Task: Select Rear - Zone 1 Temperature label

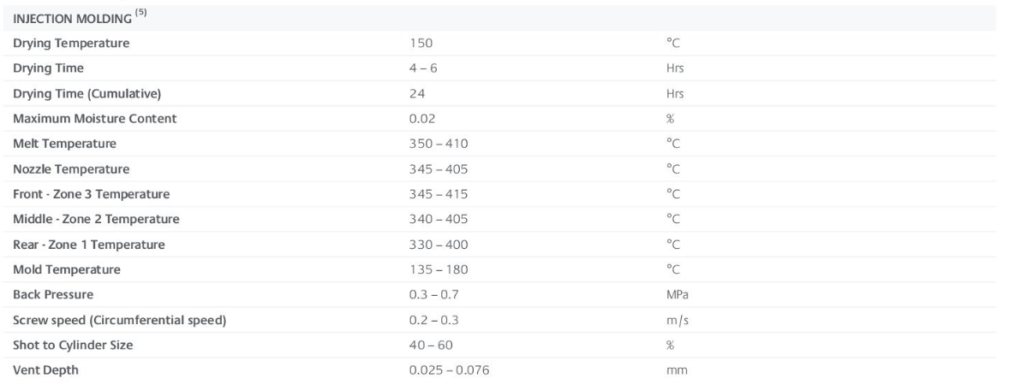Action: point(89,245)
